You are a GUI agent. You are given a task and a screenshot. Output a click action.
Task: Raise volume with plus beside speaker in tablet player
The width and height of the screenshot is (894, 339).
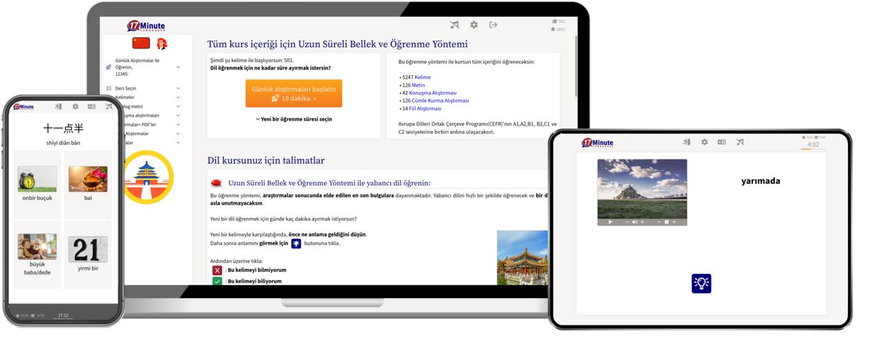tap(642, 222)
